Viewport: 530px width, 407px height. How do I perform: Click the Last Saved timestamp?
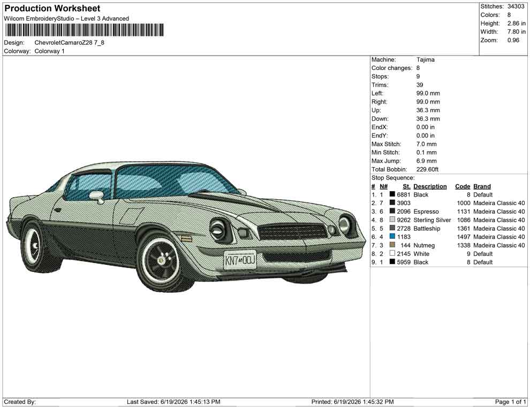[x=173, y=402]
